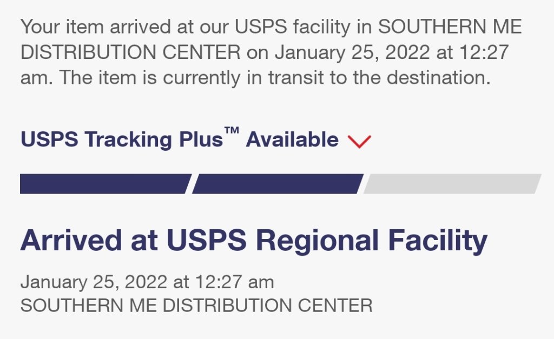Screen dimensions: 554x339
Task: Click the bottom SOUTHERN ME DISTRIBUTION CENTER line
Action: coord(196,305)
